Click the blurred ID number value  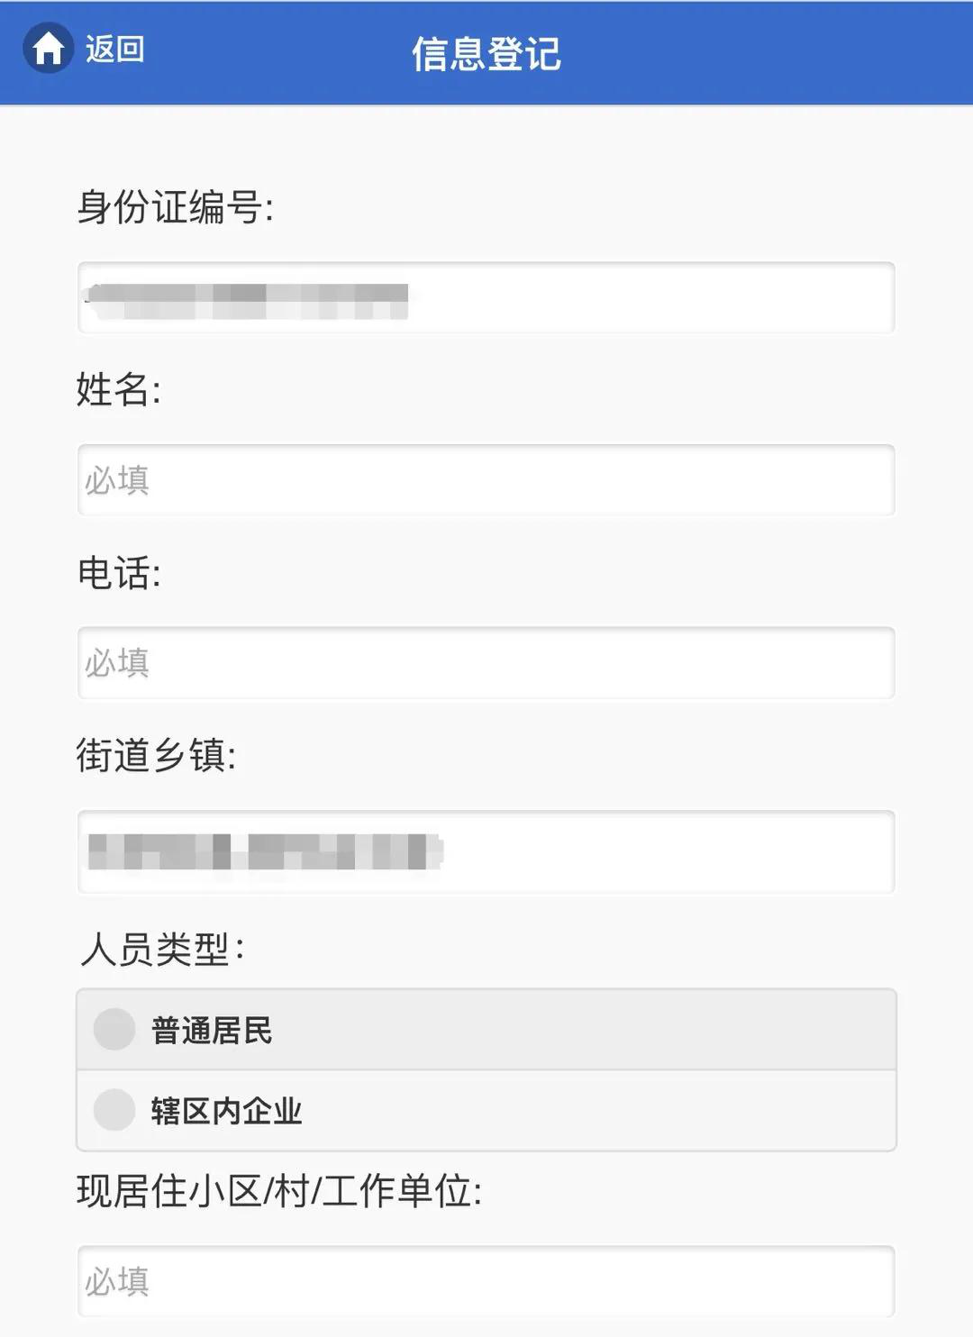pyautogui.click(x=247, y=301)
